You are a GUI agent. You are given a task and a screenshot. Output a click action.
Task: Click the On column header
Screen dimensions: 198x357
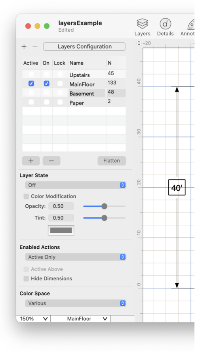46,63
